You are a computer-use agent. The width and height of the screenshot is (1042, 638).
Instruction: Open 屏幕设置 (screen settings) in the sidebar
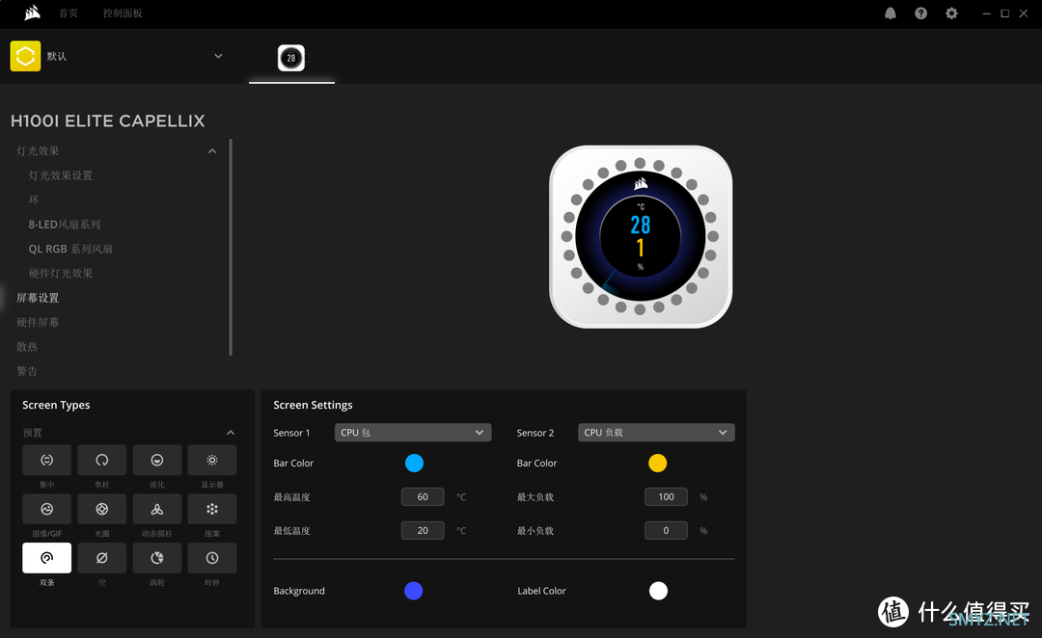[x=38, y=298]
